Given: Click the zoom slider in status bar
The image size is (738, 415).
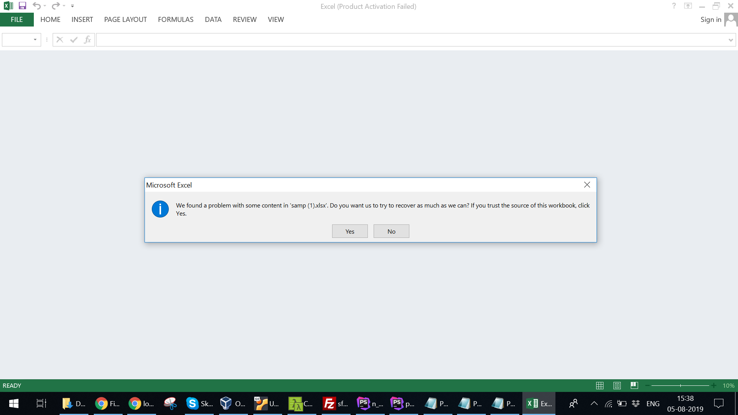Looking at the screenshot, I should pos(680,385).
